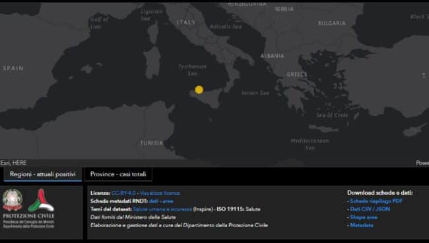429x243 pixels.
Task: Switch to Regioni - attuali positivi tab
Action: point(43,174)
